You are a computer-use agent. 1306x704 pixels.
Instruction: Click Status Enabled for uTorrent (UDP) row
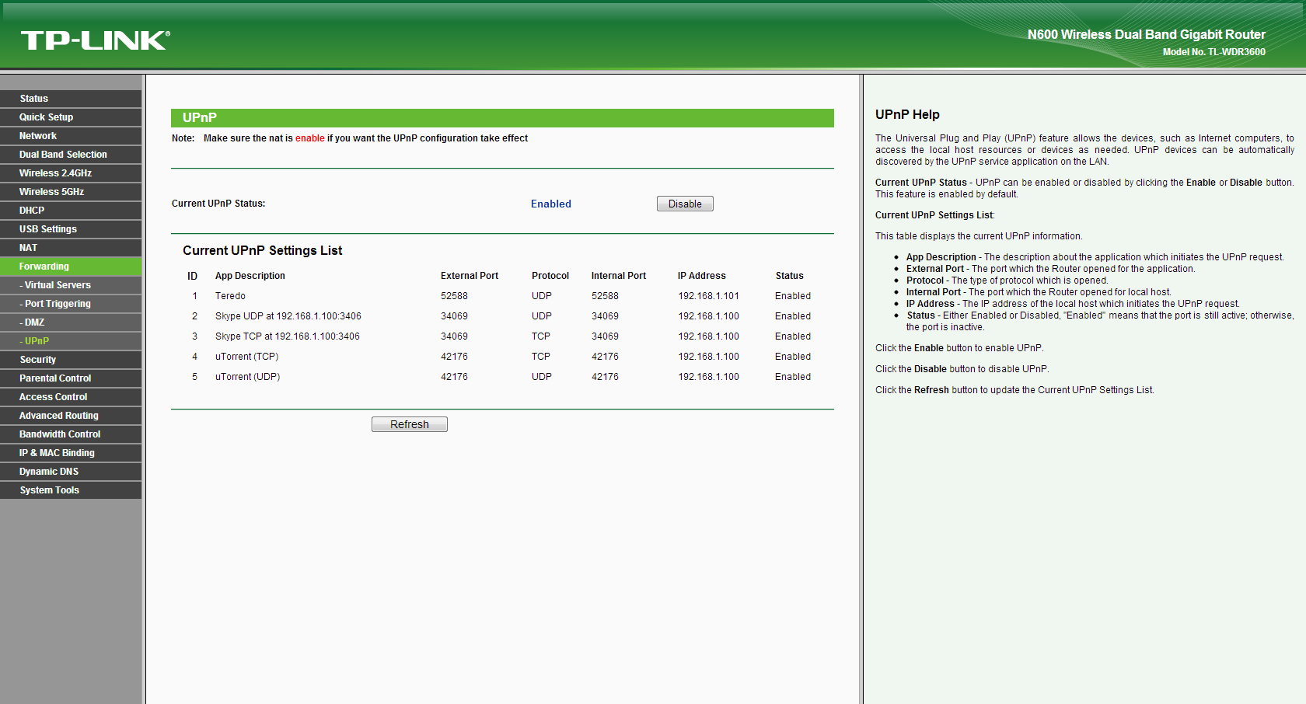click(x=793, y=377)
